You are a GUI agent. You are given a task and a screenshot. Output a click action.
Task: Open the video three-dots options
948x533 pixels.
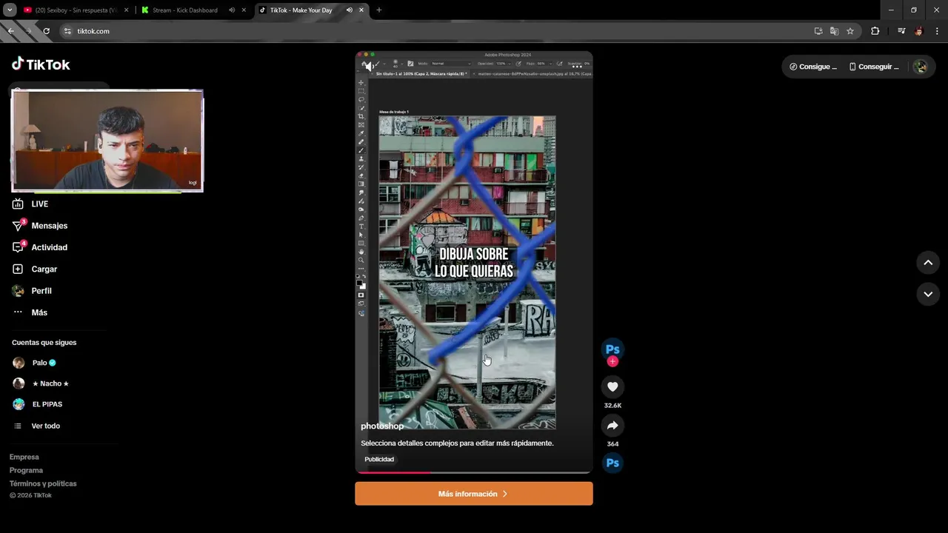pos(577,66)
